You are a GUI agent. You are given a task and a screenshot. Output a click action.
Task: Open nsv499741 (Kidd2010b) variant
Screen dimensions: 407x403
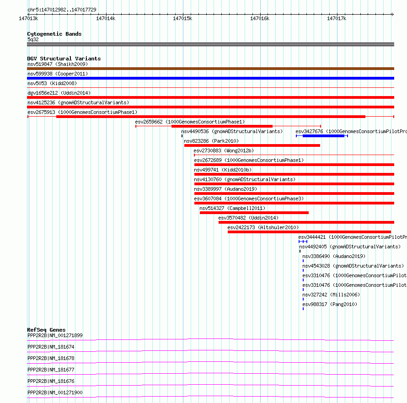click(223, 170)
